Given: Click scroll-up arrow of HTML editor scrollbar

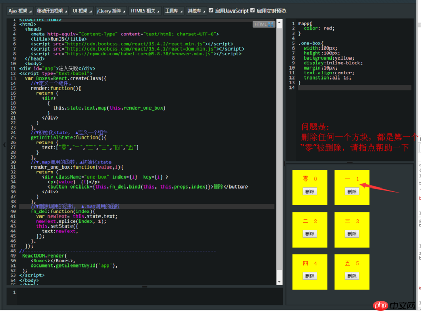Looking at the screenshot, I should [x=279, y=22].
